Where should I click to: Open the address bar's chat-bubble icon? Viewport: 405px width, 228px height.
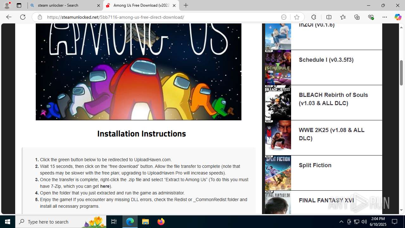pyautogui.click(x=284, y=17)
